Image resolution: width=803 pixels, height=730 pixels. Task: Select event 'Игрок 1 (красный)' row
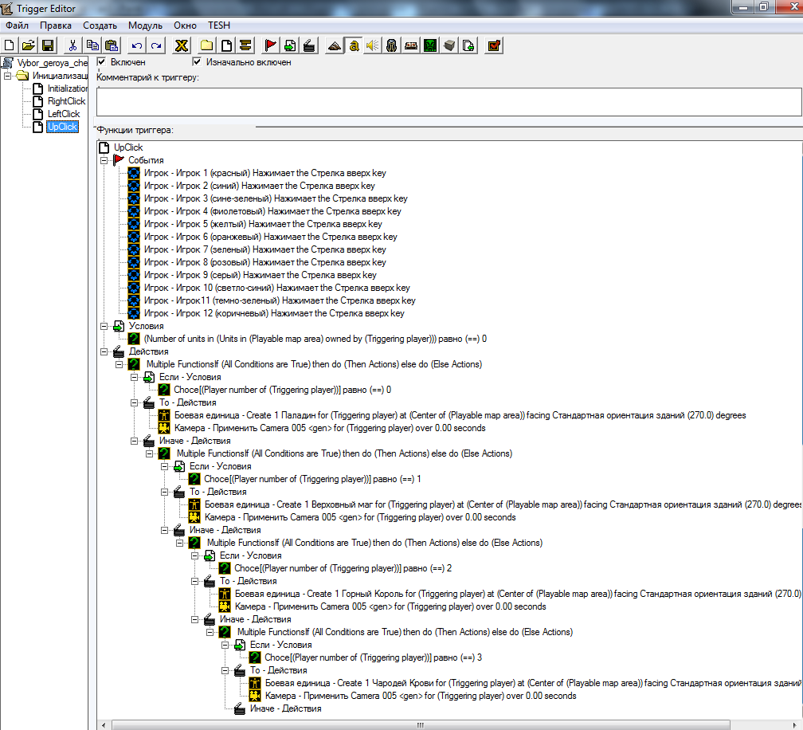(x=264, y=173)
